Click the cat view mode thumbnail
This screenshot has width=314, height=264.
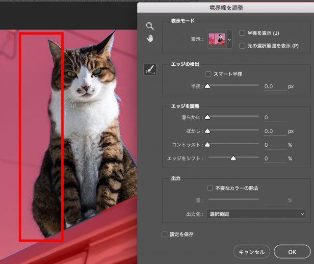pyautogui.click(x=216, y=39)
